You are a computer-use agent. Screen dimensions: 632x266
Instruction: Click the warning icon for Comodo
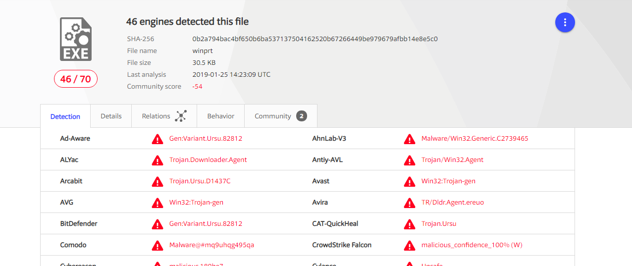point(158,245)
